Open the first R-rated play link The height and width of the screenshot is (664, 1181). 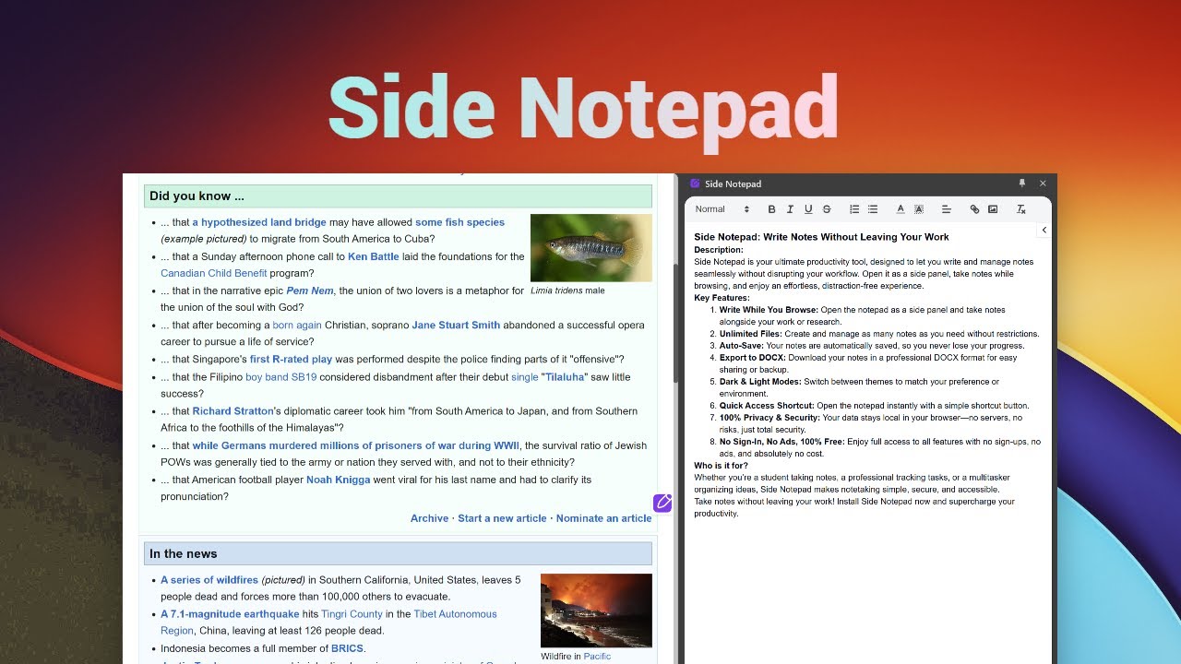pyautogui.click(x=291, y=359)
